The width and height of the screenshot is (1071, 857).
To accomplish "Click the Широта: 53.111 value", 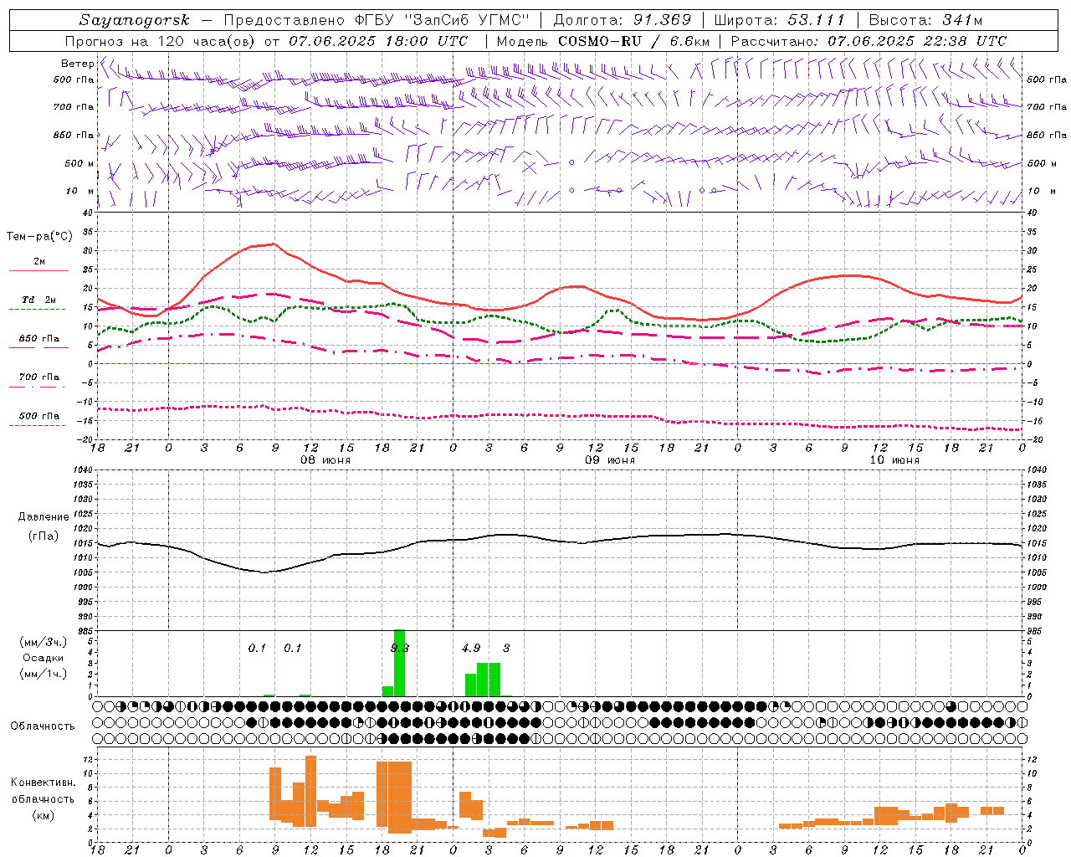I will coord(780,20).
